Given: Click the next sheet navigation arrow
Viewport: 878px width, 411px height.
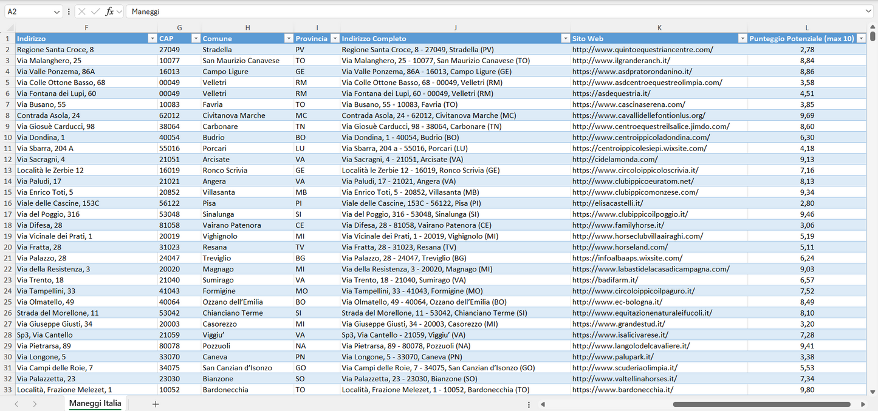Looking at the screenshot, I should pos(35,404).
